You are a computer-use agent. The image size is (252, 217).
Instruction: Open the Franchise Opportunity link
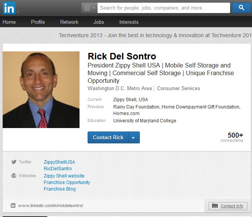67,182
